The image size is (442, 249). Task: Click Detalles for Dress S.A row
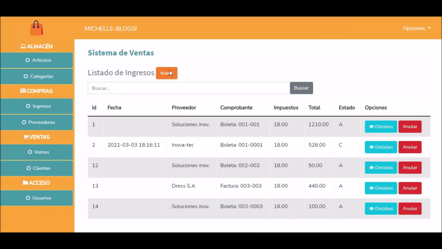(x=381, y=188)
